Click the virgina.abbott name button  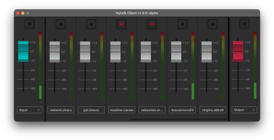(213, 110)
